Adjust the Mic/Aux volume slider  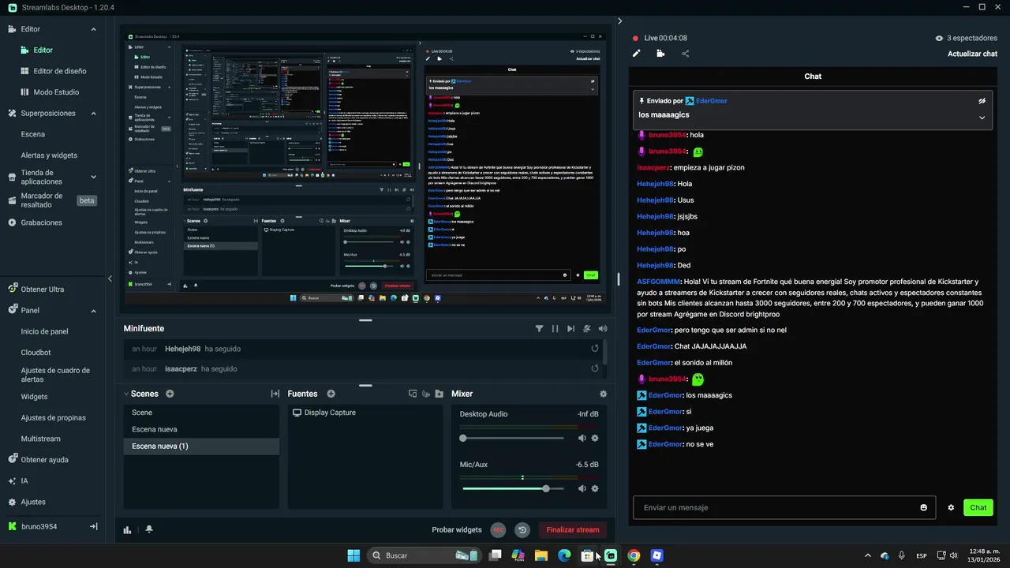pyautogui.click(x=514, y=488)
